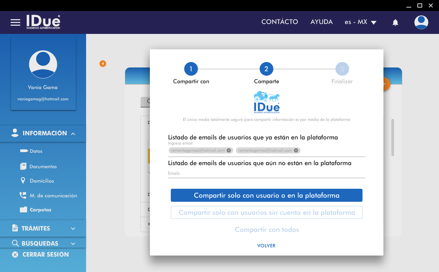Remove first romeritogomez@hotmail.com email chip
439x272 pixels.
pos(229,150)
